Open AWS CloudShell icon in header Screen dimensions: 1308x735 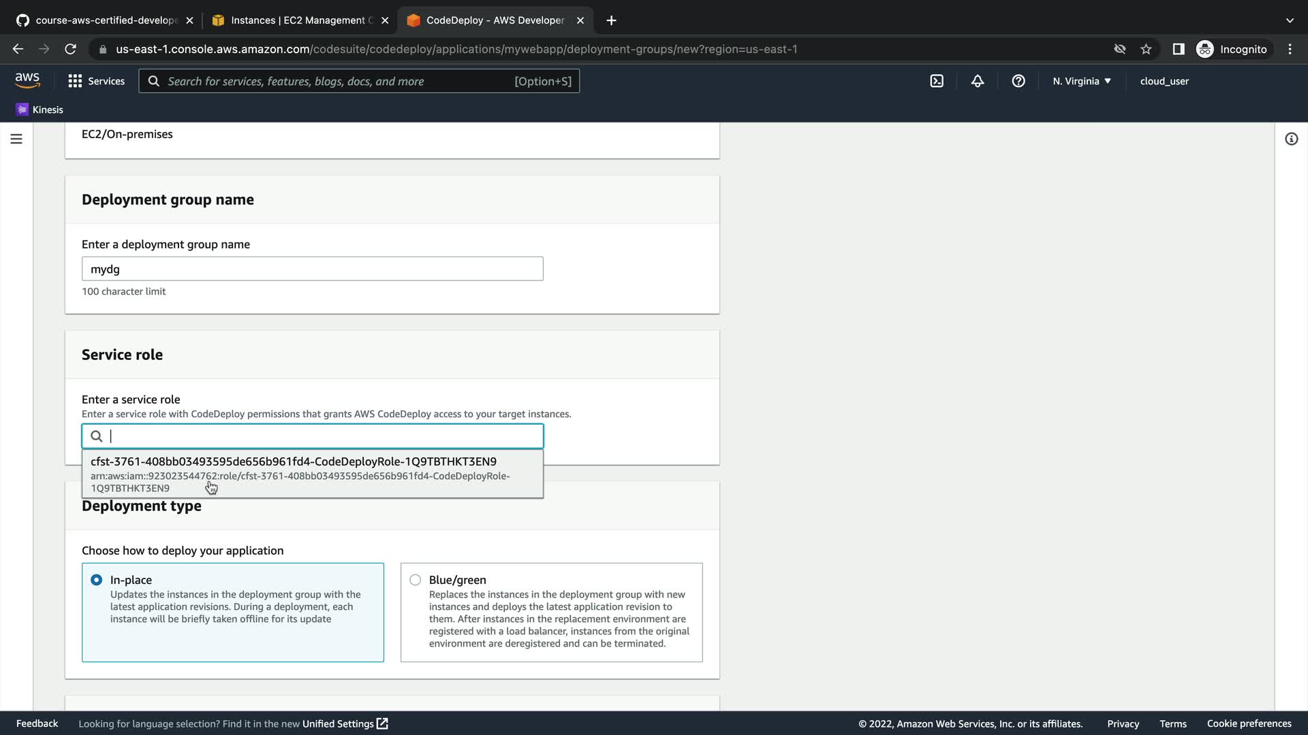[937, 81]
